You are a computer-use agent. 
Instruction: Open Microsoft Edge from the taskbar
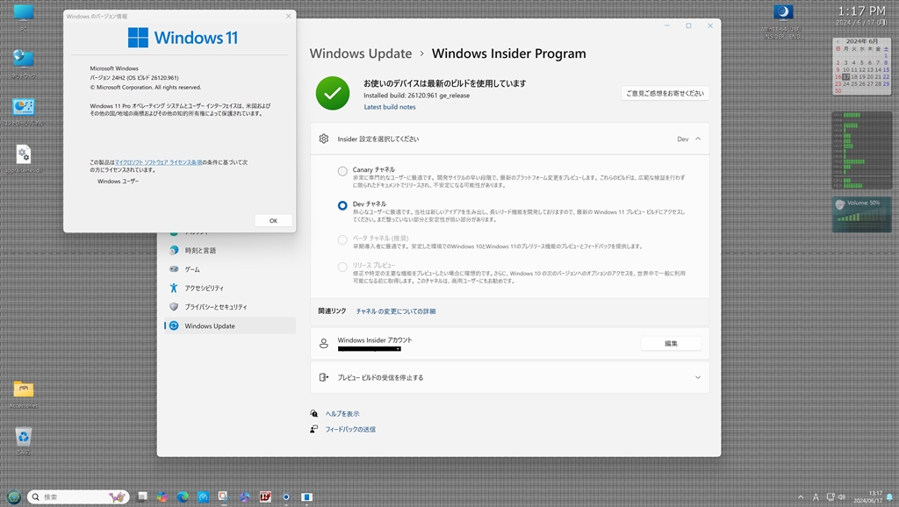[x=183, y=496]
